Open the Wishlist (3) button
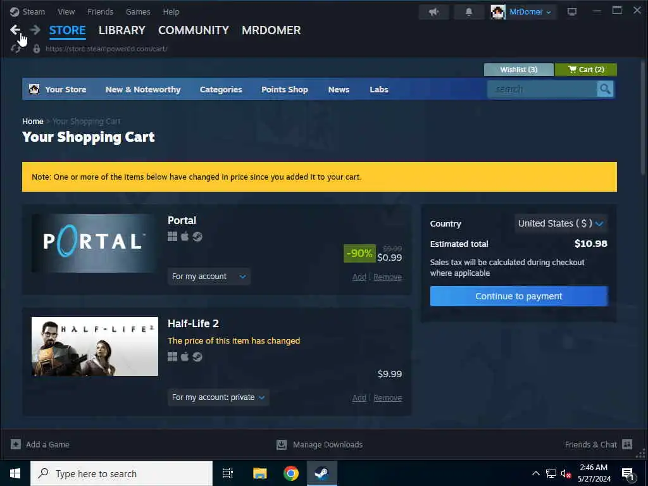 click(x=519, y=70)
